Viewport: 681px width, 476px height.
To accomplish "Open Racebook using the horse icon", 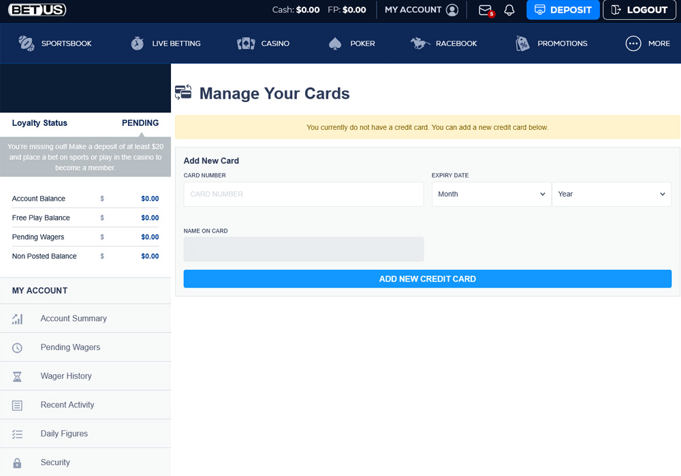I will 420,43.
